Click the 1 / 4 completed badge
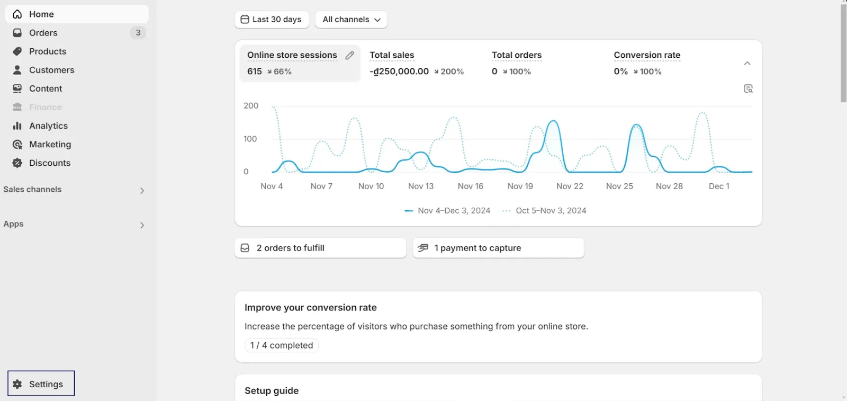 pyautogui.click(x=282, y=345)
